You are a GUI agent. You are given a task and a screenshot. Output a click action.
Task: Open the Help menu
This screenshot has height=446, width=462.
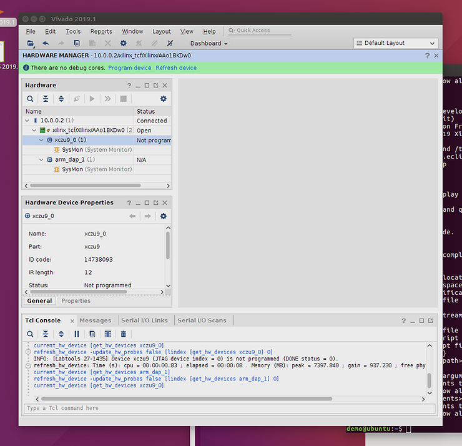[x=210, y=31]
